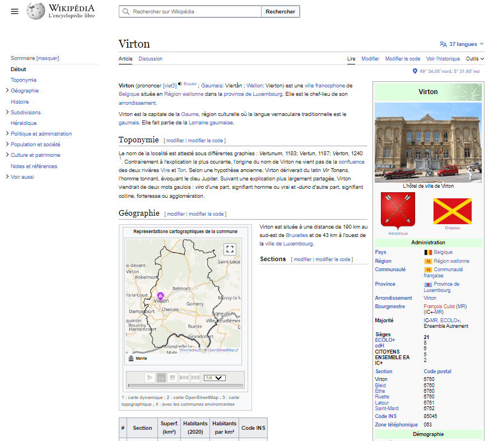
Task: Click the Wikipedia globe logo
Action: pyautogui.click(x=36, y=11)
